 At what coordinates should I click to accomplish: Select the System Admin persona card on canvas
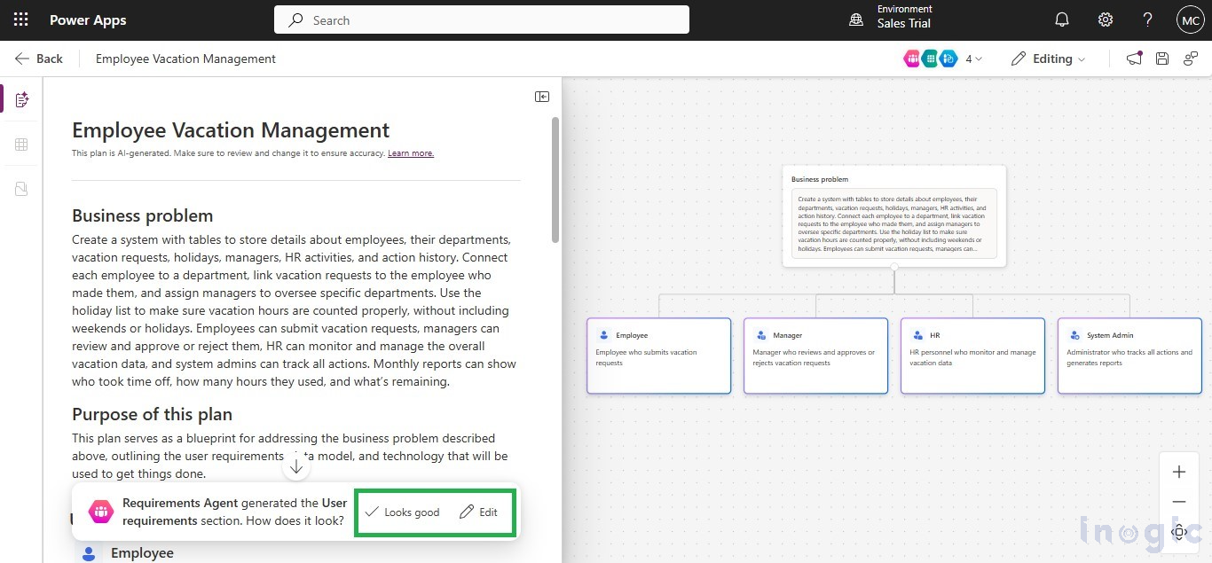(x=1130, y=356)
